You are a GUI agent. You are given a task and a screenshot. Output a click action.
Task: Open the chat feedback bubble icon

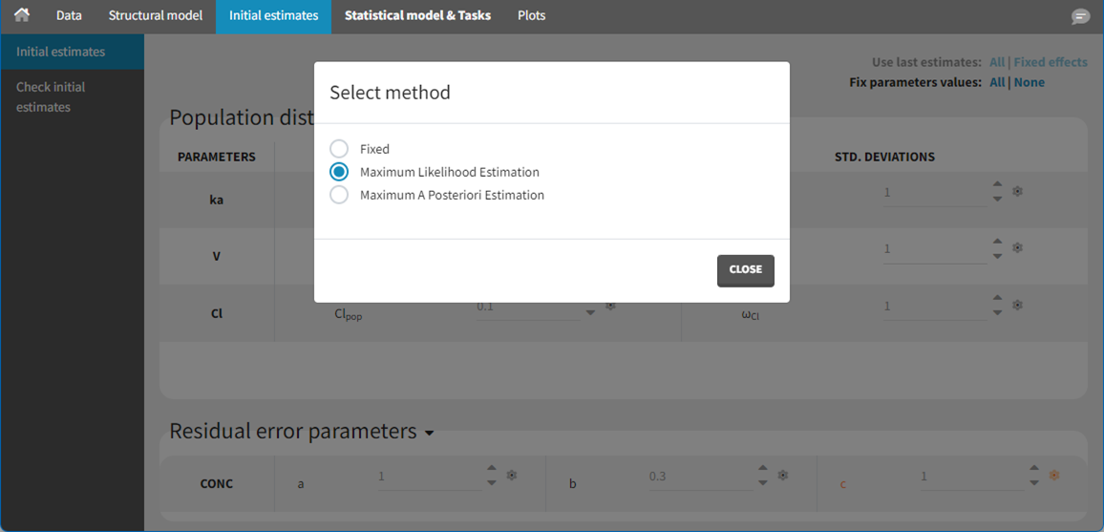coord(1080,17)
